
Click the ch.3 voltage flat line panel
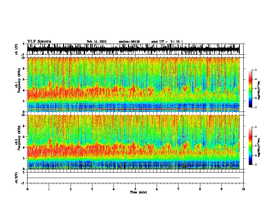[135, 178]
